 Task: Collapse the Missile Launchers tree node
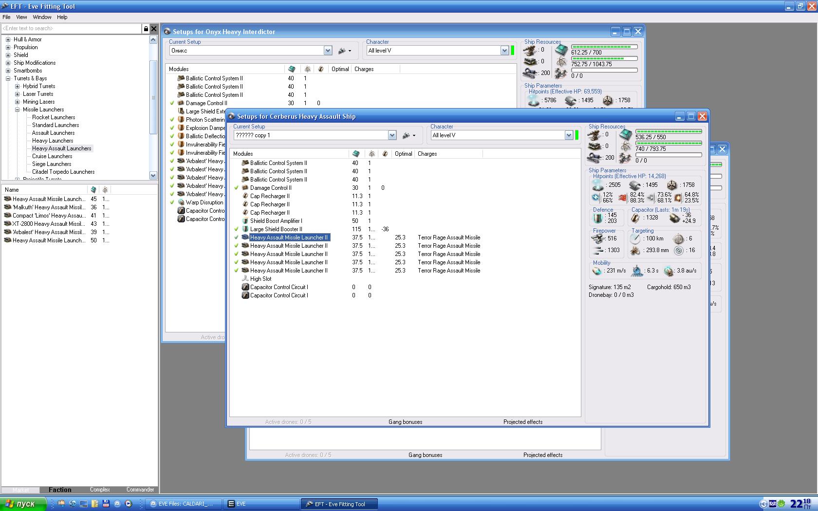17,109
